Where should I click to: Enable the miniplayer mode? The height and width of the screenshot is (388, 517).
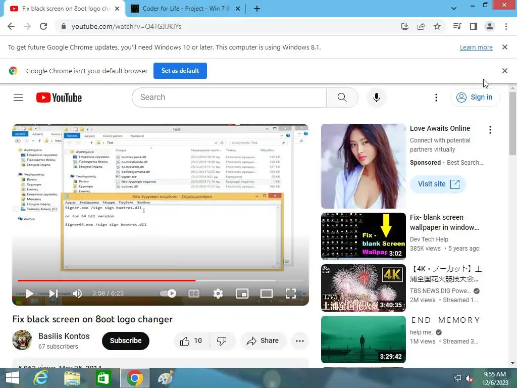tap(242, 294)
